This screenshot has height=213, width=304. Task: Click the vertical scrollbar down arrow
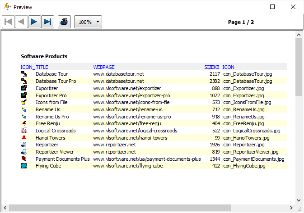(299, 200)
